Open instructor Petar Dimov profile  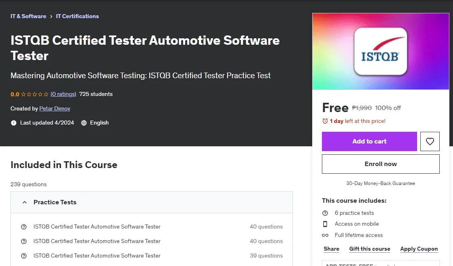point(54,108)
